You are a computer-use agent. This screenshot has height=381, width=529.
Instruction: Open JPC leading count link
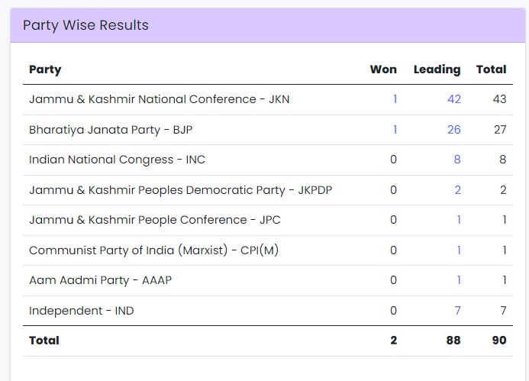click(459, 220)
